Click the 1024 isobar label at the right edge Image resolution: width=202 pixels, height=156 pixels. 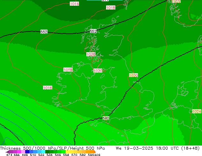pyautogui.click(x=197, y=111)
